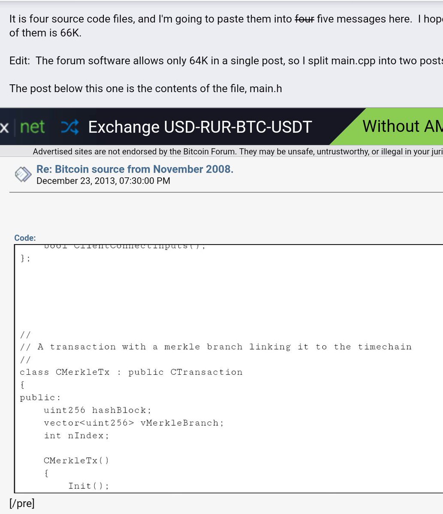Viewport: 443px width, 514px height.
Task: Click the sentence 'The post below this one is the contents'
Action: point(146,88)
